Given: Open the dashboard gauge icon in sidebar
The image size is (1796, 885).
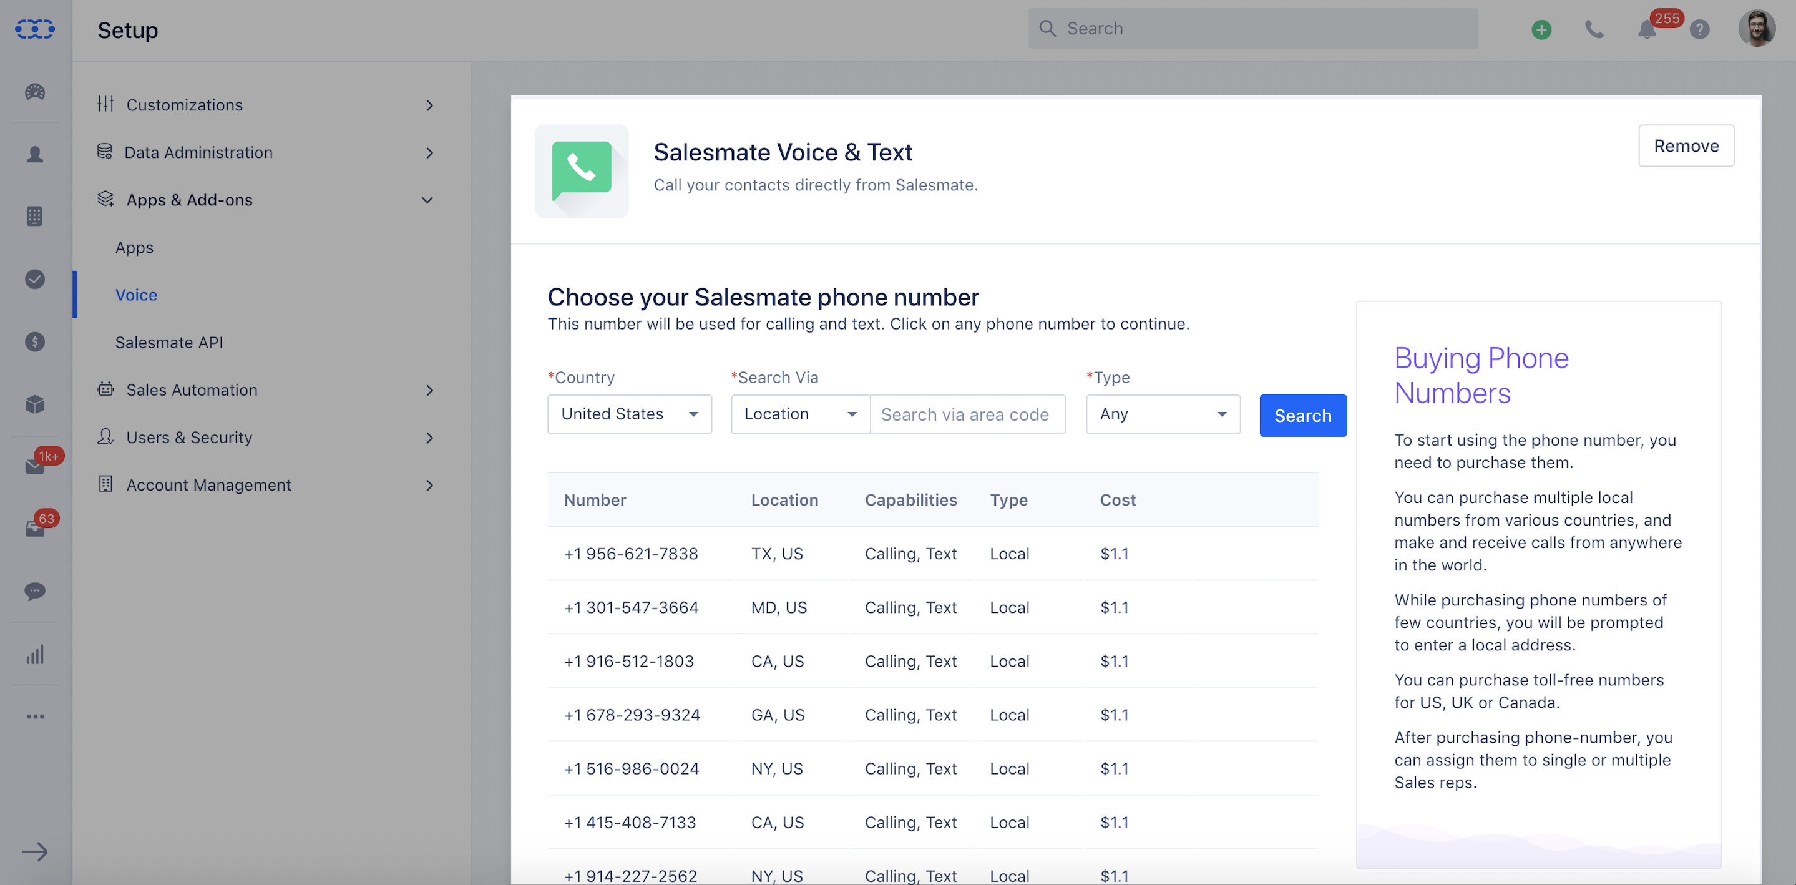Looking at the screenshot, I should click(x=35, y=92).
